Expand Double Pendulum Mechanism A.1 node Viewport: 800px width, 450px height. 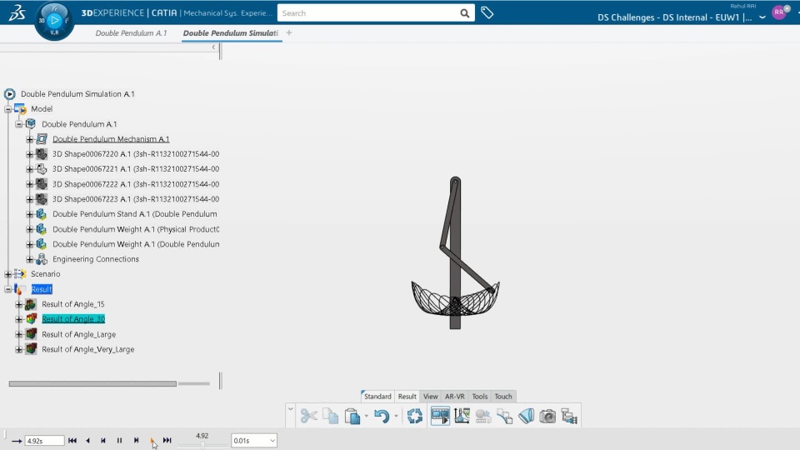[x=30, y=139]
